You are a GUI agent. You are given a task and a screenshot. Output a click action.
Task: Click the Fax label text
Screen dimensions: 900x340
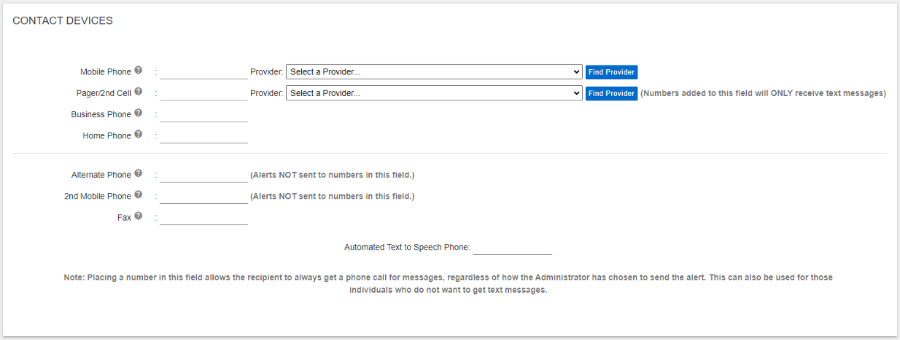point(125,217)
